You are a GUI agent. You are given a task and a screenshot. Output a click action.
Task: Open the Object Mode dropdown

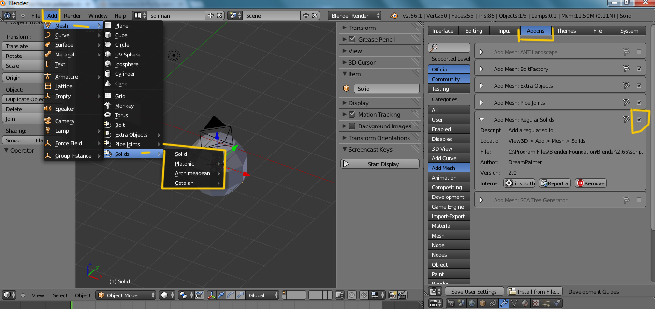pyautogui.click(x=126, y=295)
